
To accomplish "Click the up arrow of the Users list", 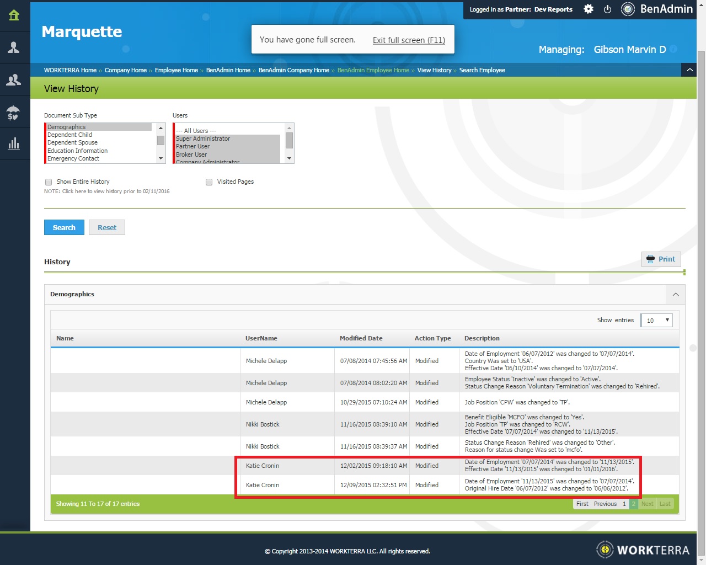I will (x=290, y=128).
